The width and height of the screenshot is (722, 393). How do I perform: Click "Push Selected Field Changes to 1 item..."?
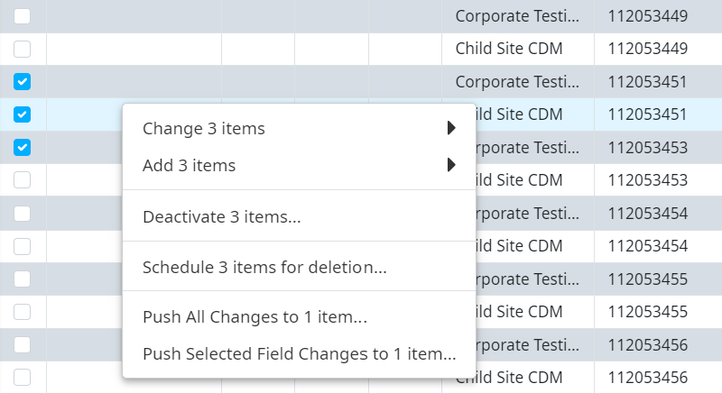click(299, 354)
